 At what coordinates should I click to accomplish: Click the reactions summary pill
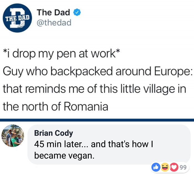pyautogui.click(x=170, y=167)
